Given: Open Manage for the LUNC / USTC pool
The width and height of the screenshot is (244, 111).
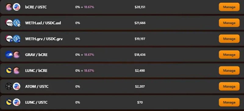Looking at the screenshot, I should click(229, 102).
